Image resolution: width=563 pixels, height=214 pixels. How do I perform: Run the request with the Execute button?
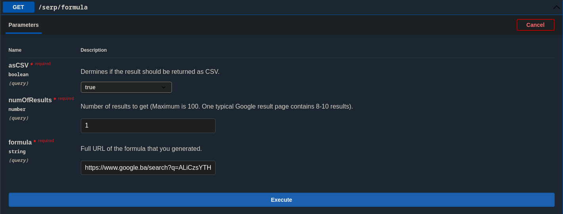point(281,200)
